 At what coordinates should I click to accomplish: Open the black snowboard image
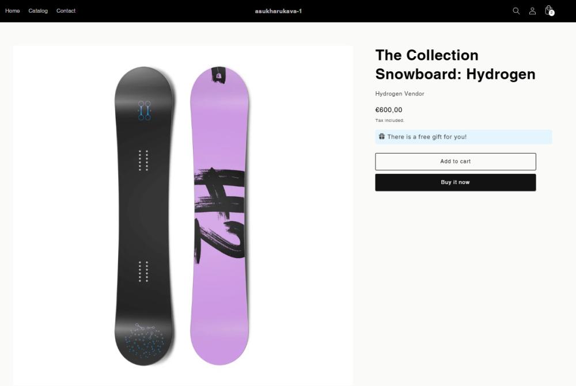pos(144,216)
